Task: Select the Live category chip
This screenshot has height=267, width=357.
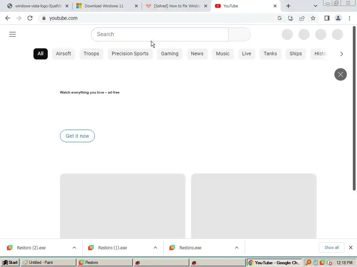Action: coord(246,54)
